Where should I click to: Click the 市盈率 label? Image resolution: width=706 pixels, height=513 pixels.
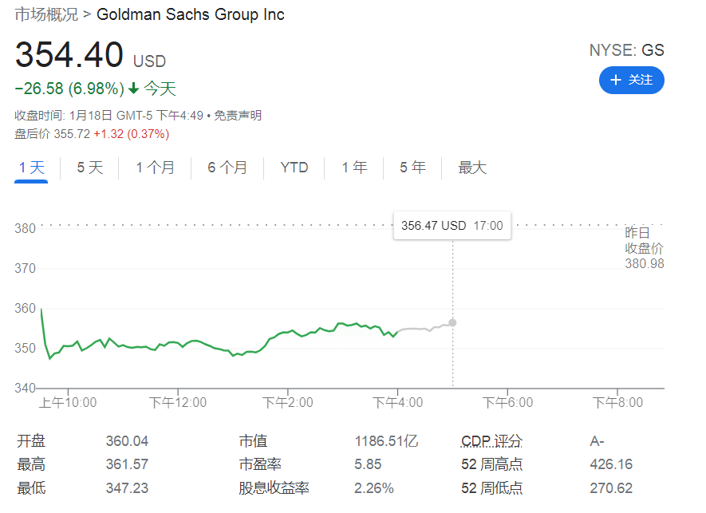260,464
